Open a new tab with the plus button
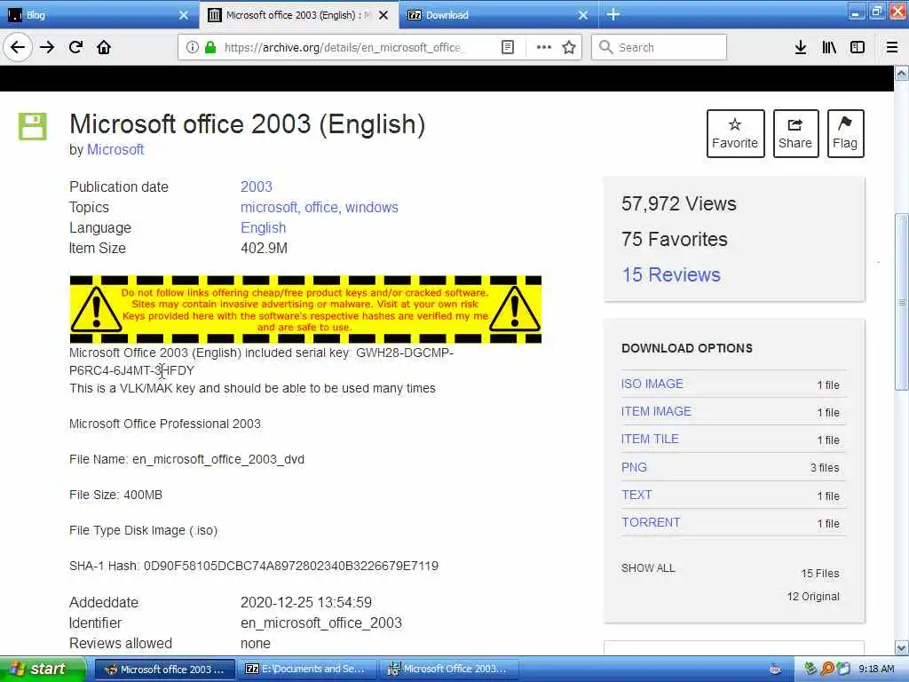Screen dimensions: 909x682 click(x=613, y=15)
